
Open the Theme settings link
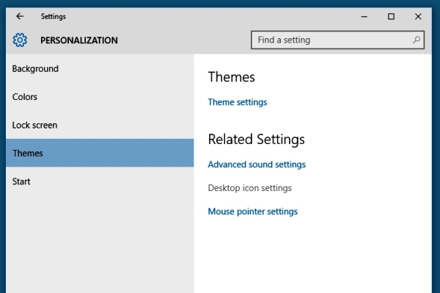(x=238, y=102)
